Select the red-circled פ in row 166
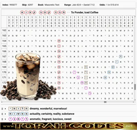 click(x=59, y=51)
